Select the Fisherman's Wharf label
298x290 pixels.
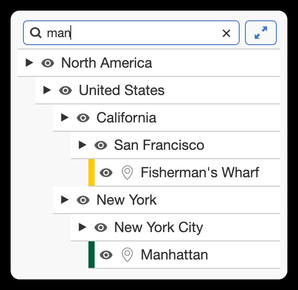click(199, 172)
